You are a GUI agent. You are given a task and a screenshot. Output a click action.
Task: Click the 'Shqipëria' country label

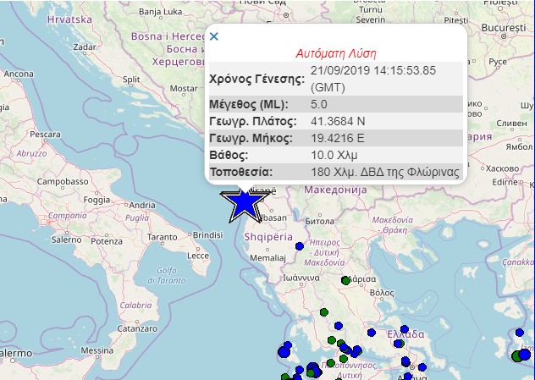coord(268,237)
